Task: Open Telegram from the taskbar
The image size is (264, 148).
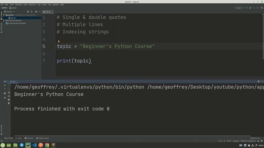Action: 21,145
